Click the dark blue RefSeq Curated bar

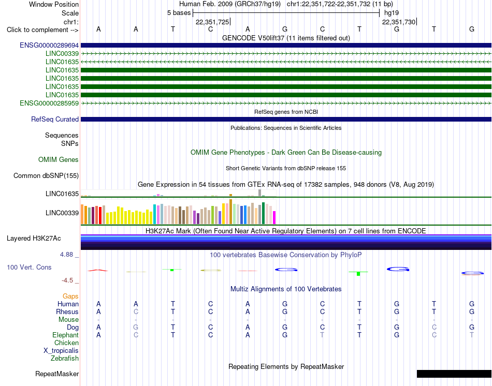(x=286, y=119)
